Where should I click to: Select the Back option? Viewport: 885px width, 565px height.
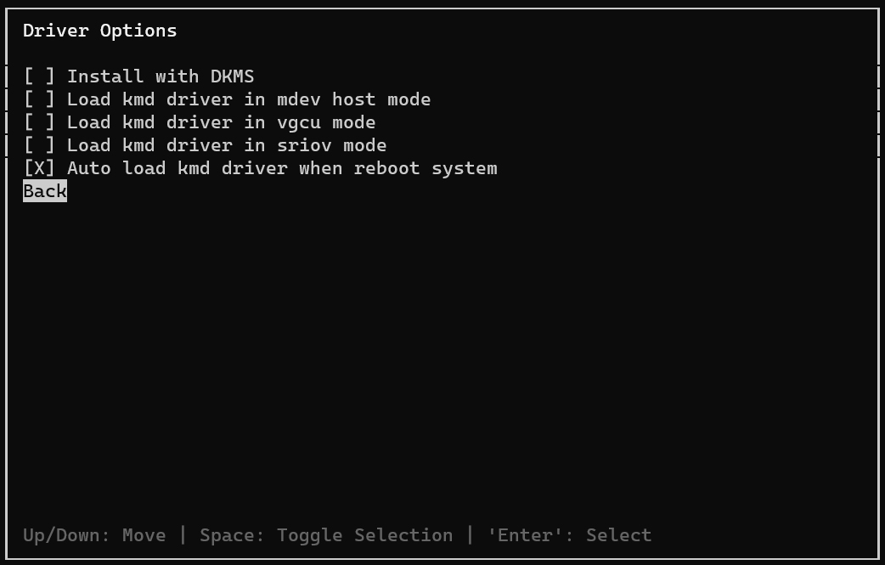coord(45,191)
